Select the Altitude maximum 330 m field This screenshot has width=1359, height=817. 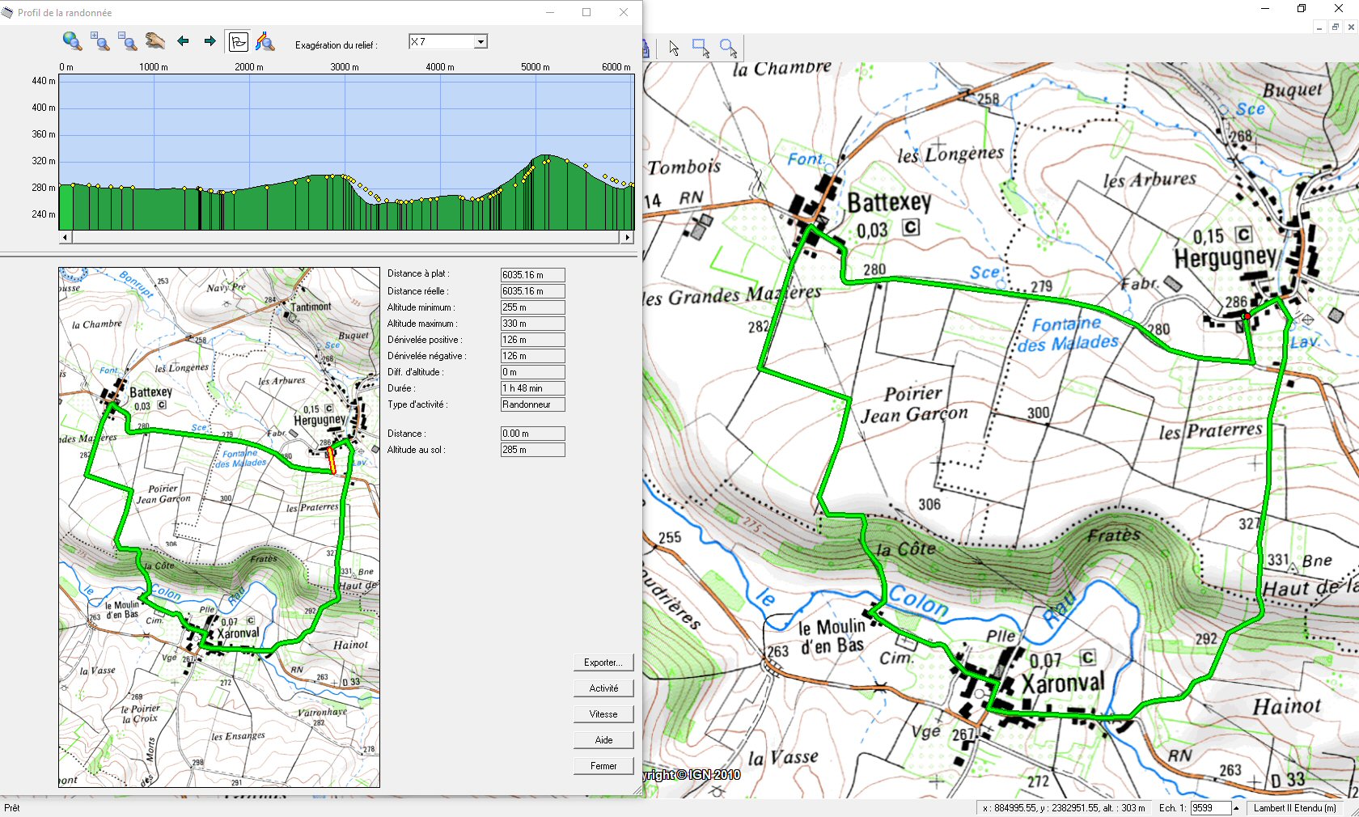[532, 324]
